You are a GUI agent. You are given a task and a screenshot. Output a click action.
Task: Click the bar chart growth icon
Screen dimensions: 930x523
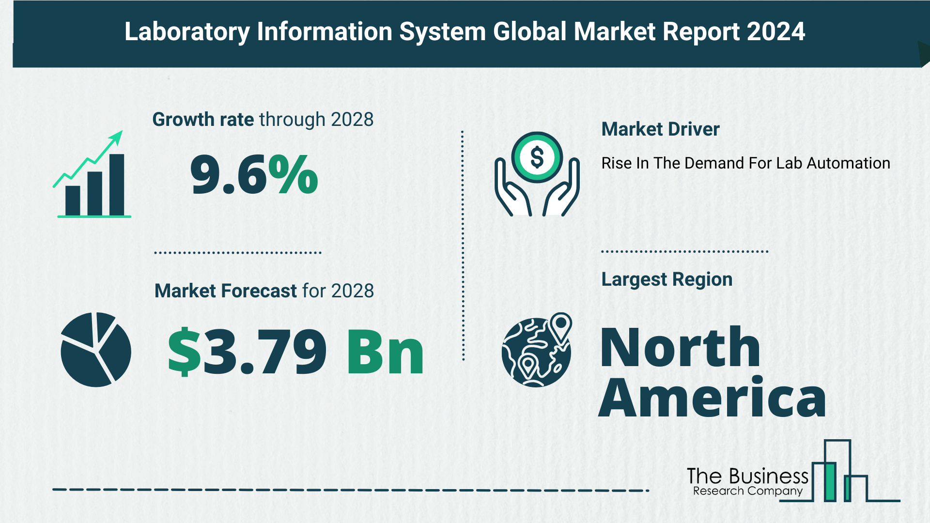(92, 174)
